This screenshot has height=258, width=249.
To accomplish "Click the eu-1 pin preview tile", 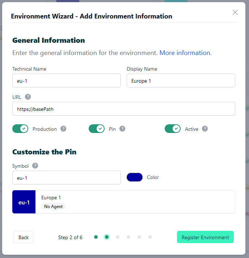I will 24,202.
